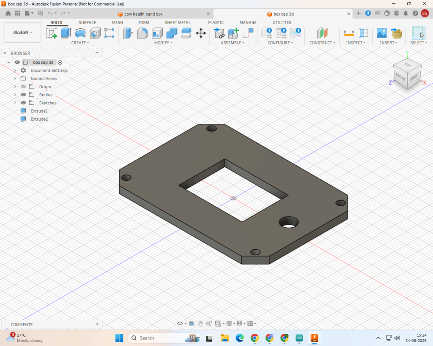Toggle visibility of box cap 3d component
The height and width of the screenshot is (346, 433).
[x=17, y=63]
